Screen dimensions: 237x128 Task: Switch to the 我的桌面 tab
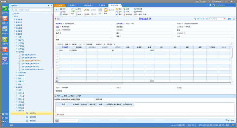[x=59, y=5]
